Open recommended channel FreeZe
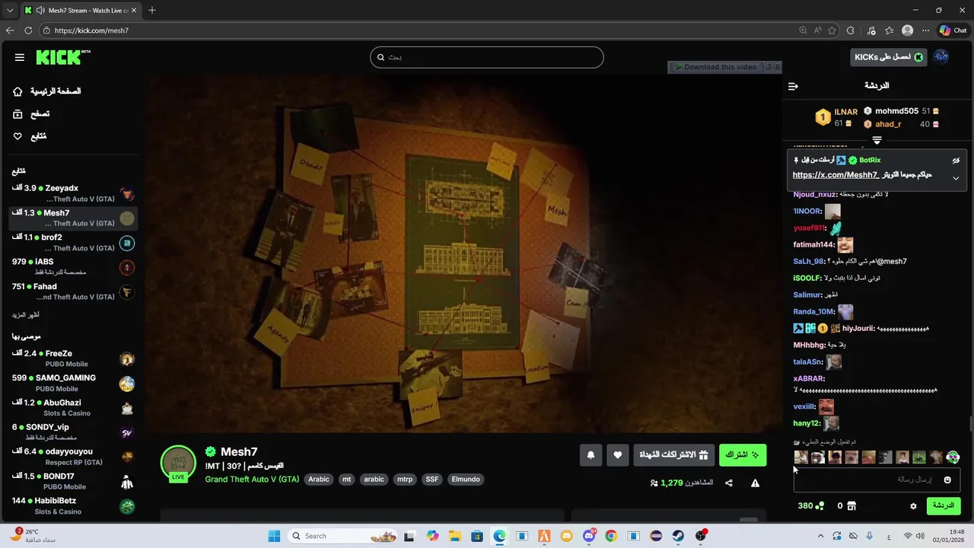This screenshot has height=548, width=974. pyautogui.click(x=73, y=358)
